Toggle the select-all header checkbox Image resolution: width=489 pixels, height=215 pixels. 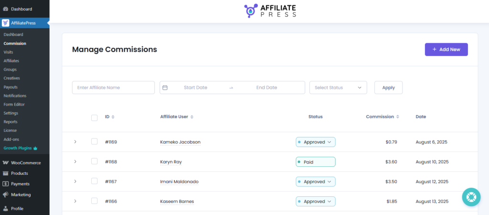(x=94, y=118)
